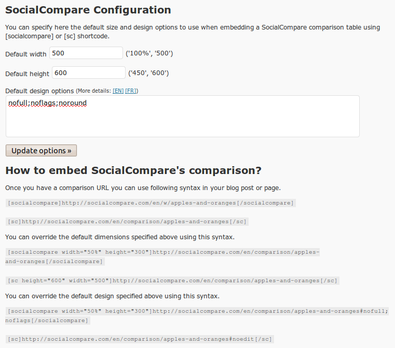Click the Default height label
395x348 pixels.
click(27, 74)
